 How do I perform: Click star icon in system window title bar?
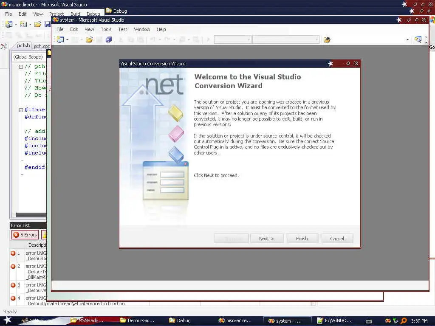point(399,20)
